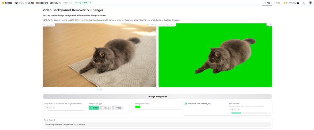Clear the input video with the X icon
The image size is (314, 130).
[x=155, y=25]
